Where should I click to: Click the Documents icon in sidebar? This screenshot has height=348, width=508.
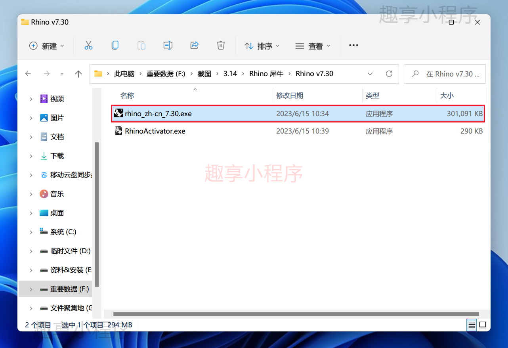[x=44, y=137]
